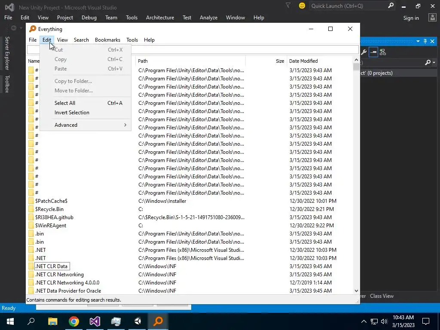Open Everything's Search menu
440x330 pixels.
pyautogui.click(x=81, y=40)
